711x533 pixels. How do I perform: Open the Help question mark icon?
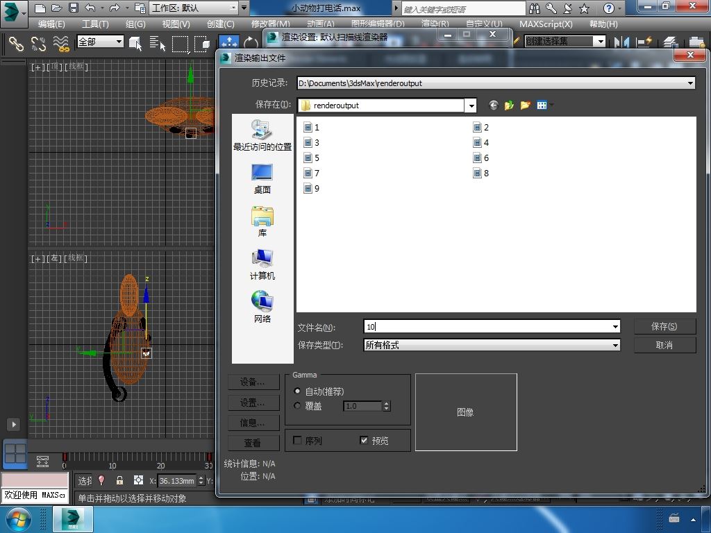click(608, 8)
